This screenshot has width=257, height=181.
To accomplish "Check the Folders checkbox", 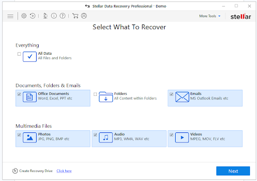I will coord(95,94).
